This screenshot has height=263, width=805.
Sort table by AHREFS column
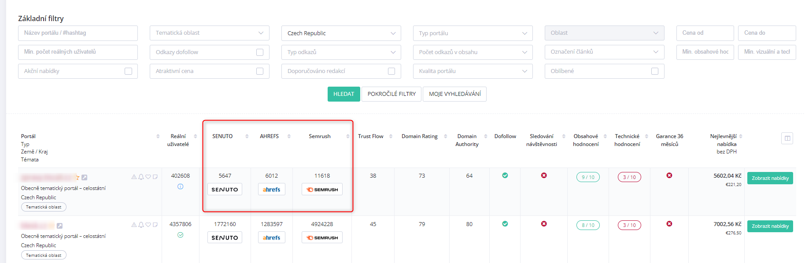point(289,136)
